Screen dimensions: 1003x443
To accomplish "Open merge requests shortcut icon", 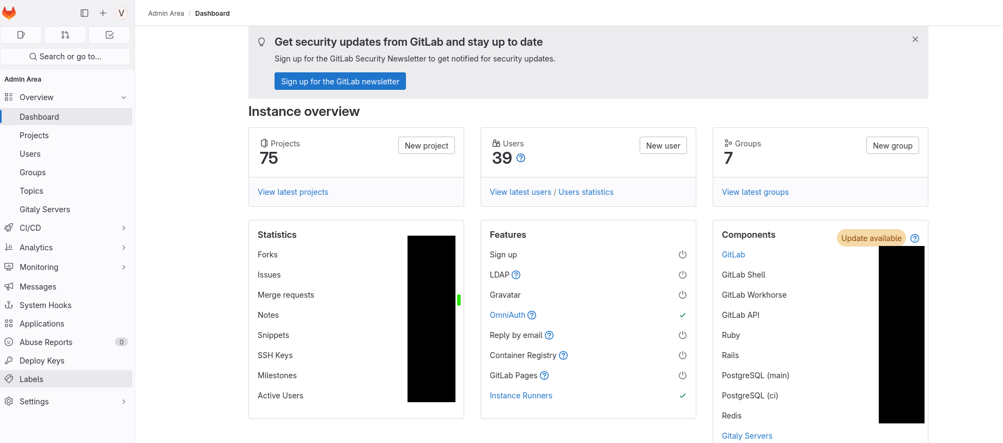I will [65, 35].
